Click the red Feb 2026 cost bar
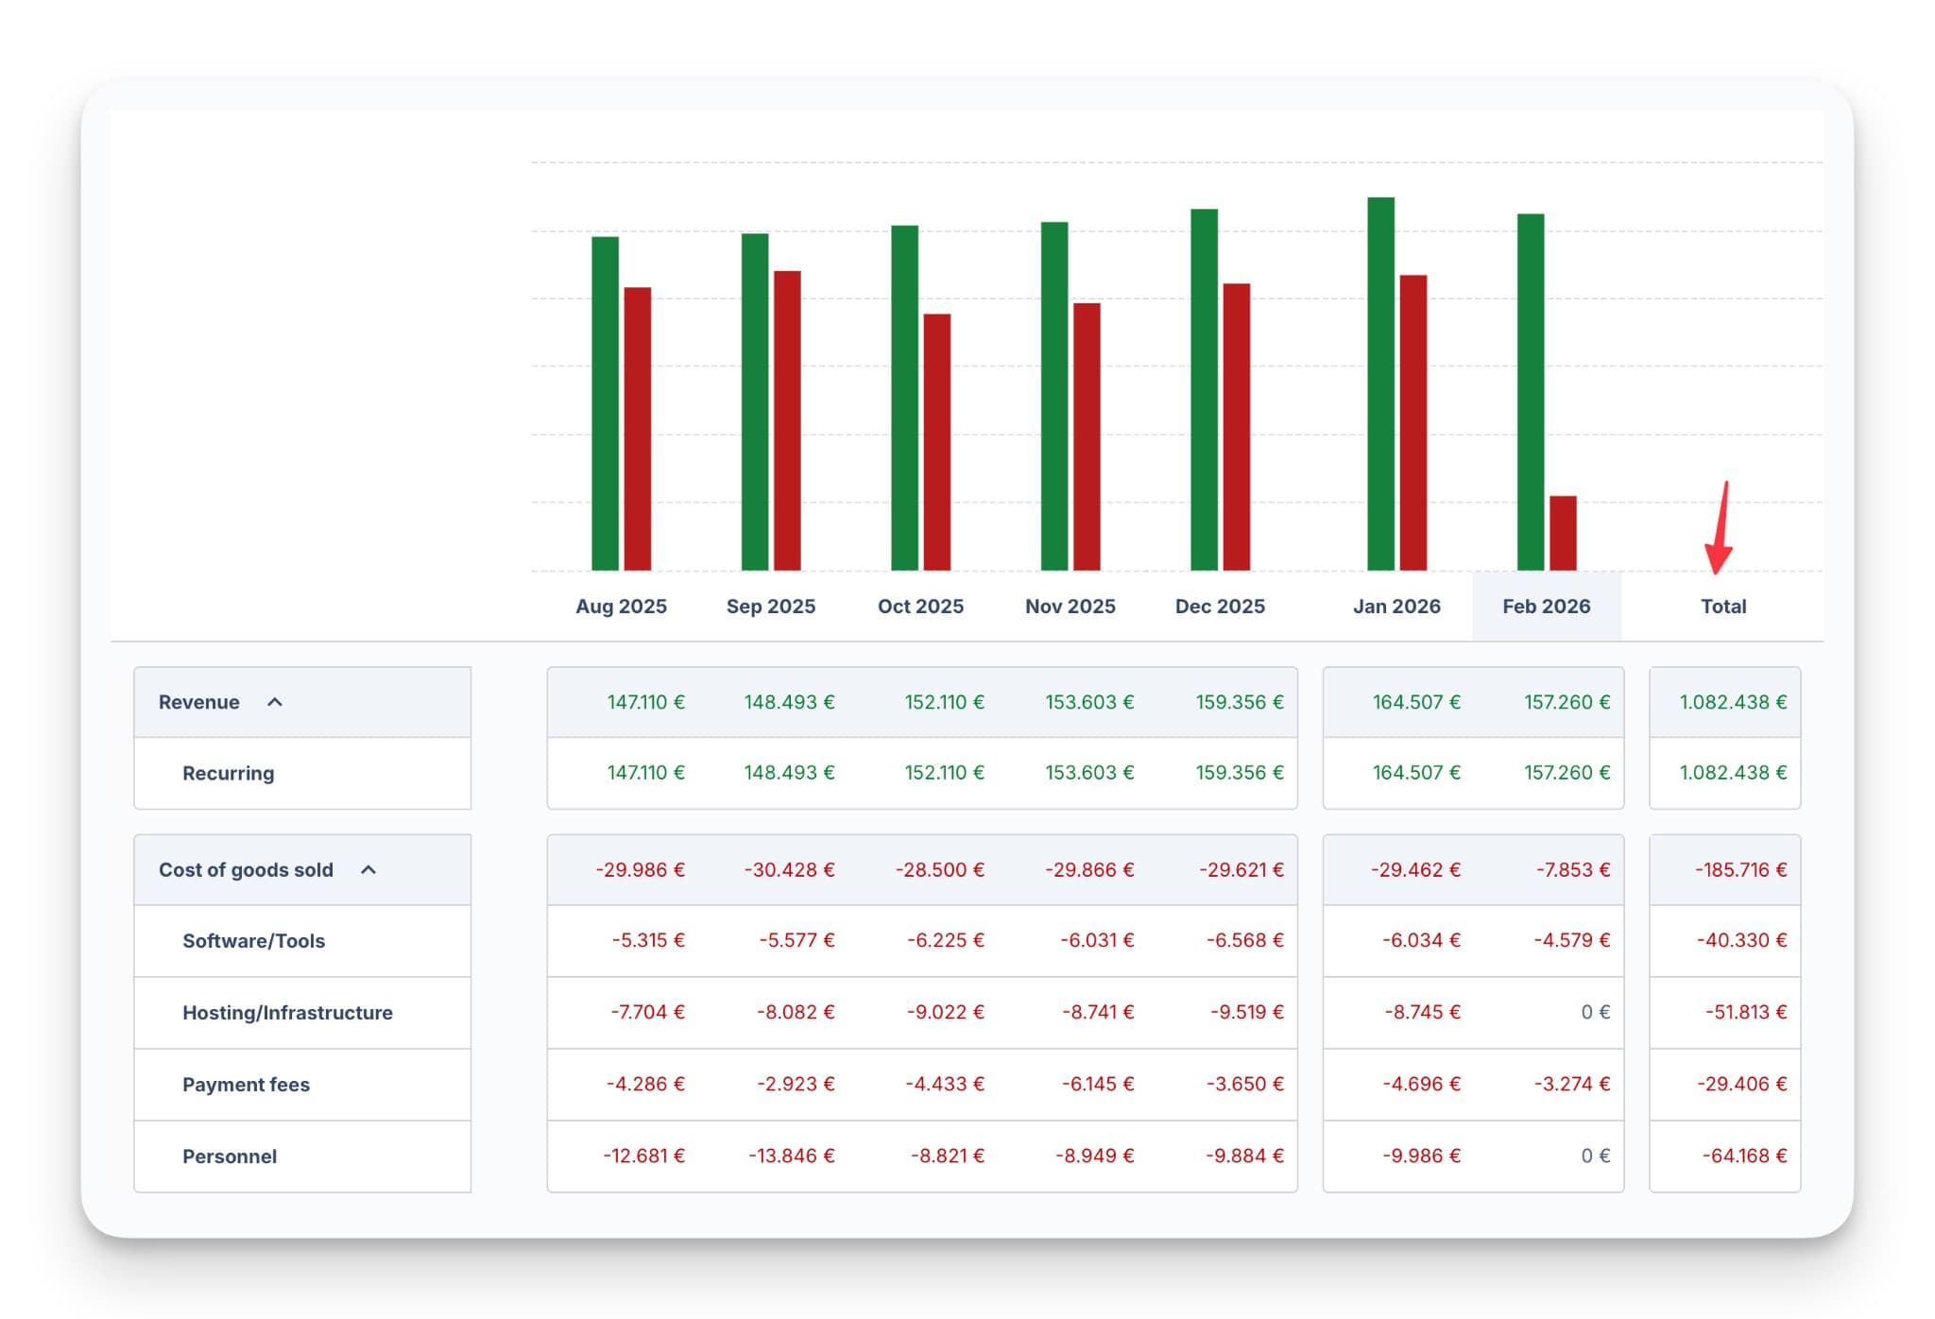1935x1319 pixels. [1563, 533]
